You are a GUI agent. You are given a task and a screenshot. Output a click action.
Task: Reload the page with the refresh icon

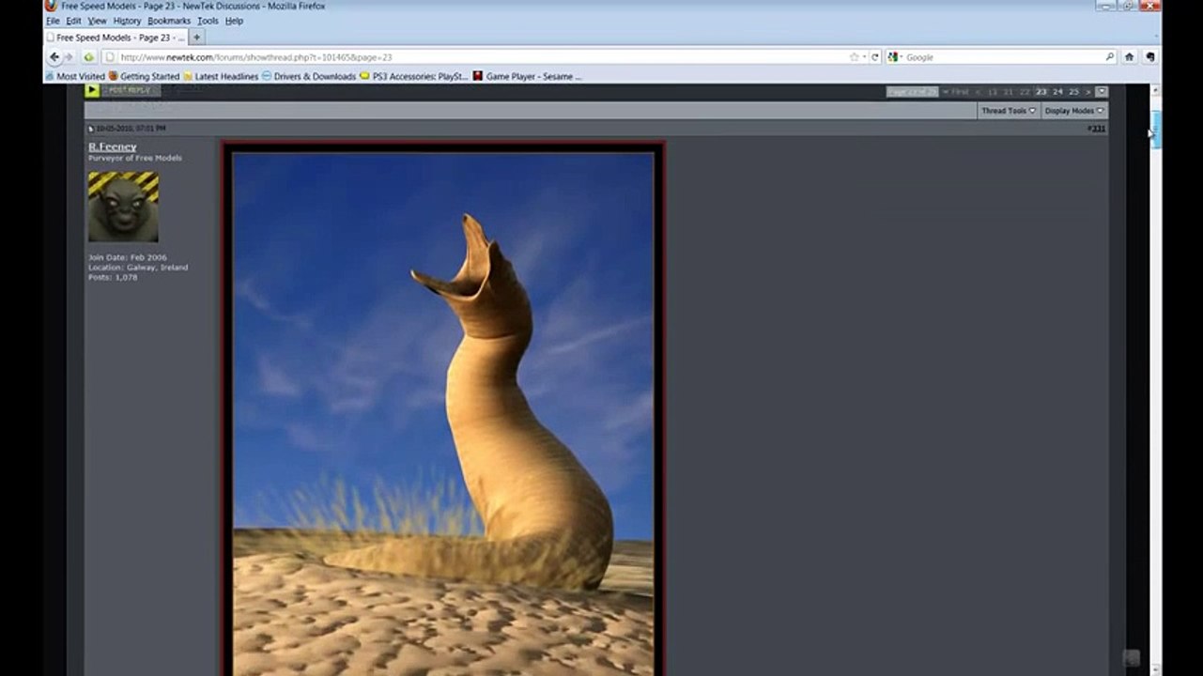click(x=874, y=57)
